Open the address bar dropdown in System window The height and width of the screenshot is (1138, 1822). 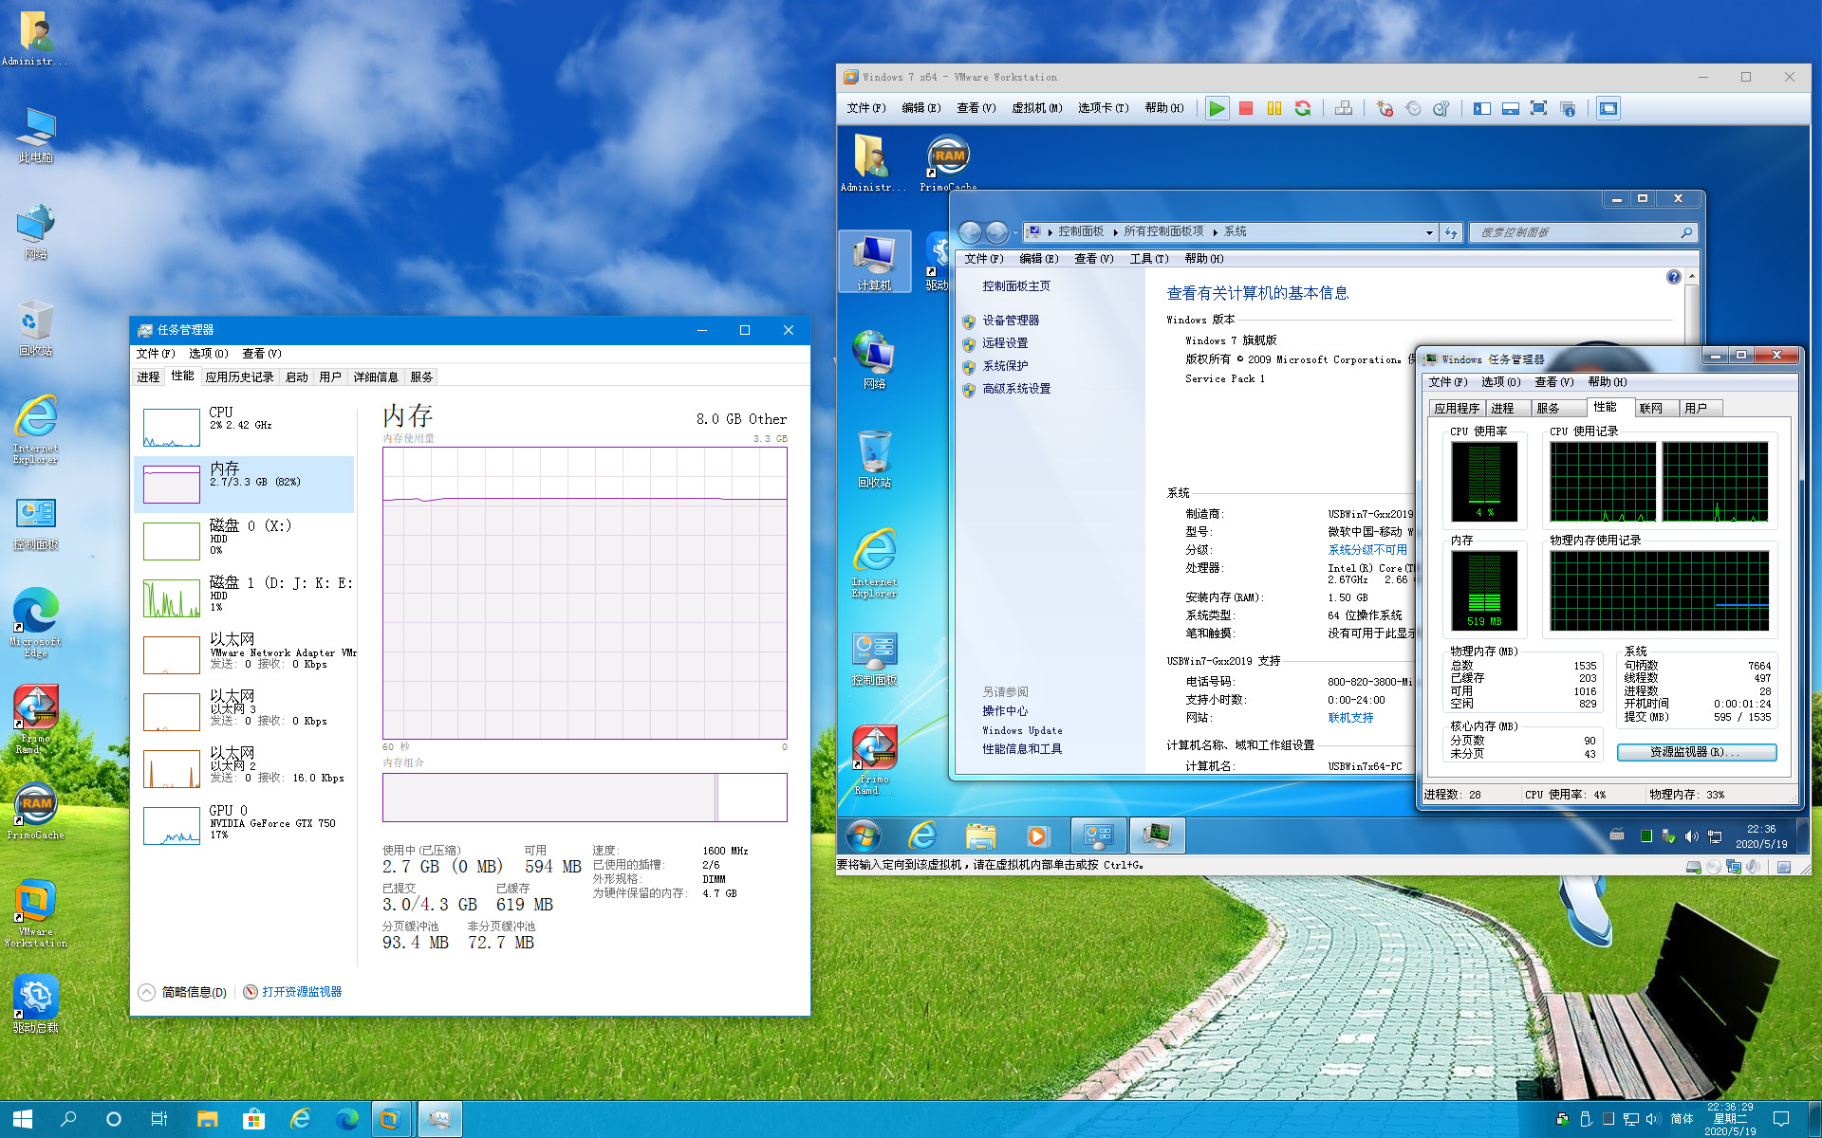click(x=1429, y=232)
